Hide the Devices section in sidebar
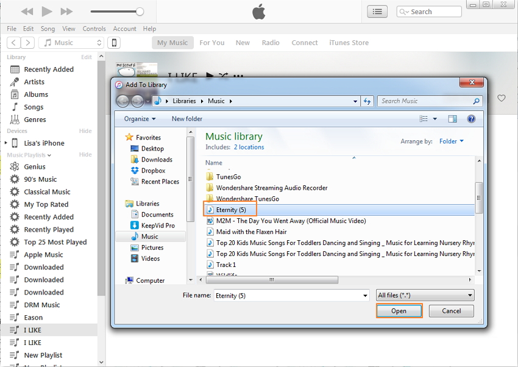Viewport: 518px width, 367px height. [85, 131]
